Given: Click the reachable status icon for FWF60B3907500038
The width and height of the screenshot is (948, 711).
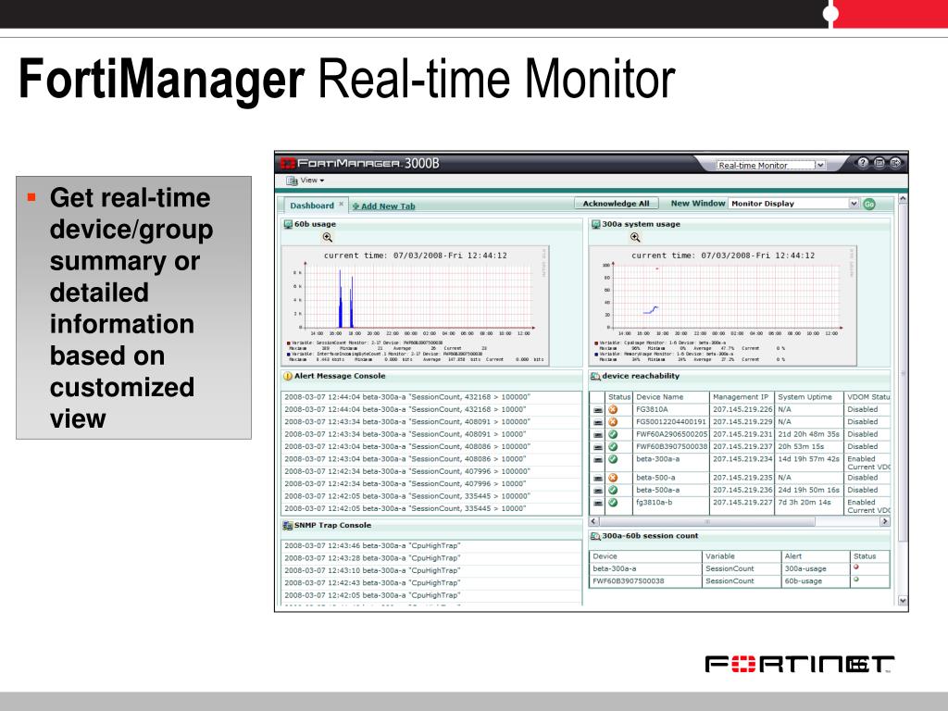Looking at the screenshot, I should coord(613,447).
